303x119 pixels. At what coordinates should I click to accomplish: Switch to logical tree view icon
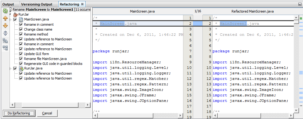point(5,40)
